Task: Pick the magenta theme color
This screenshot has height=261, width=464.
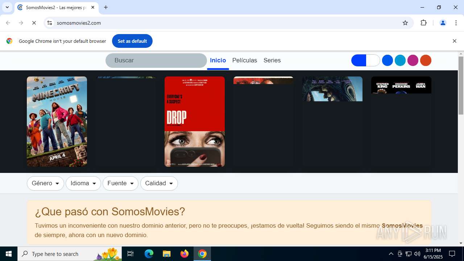Action: point(413,61)
